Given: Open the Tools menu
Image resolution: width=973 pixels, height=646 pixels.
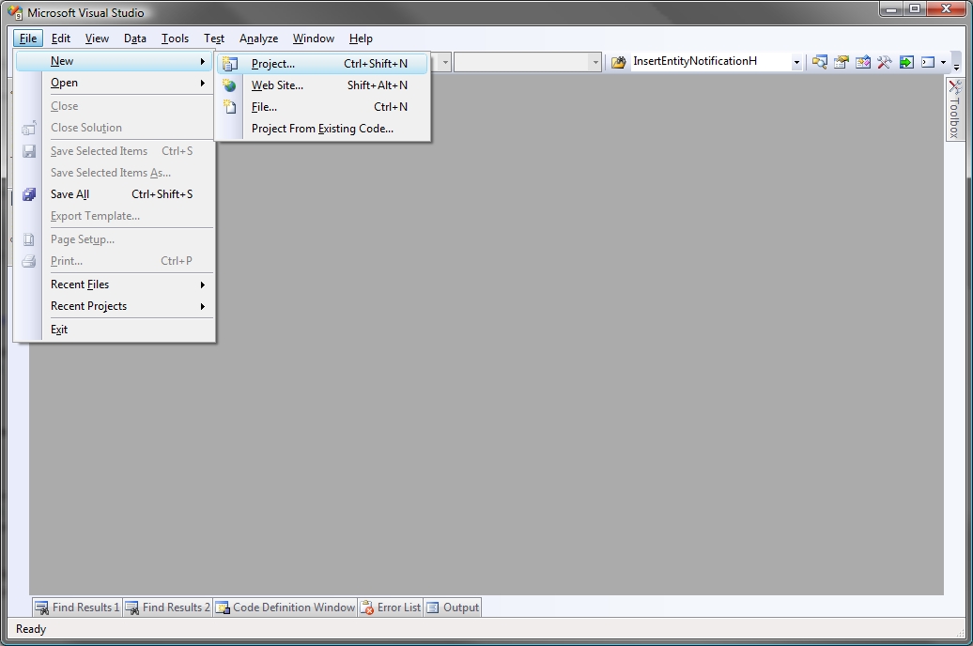Looking at the screenshot, I should click(175, 38).
